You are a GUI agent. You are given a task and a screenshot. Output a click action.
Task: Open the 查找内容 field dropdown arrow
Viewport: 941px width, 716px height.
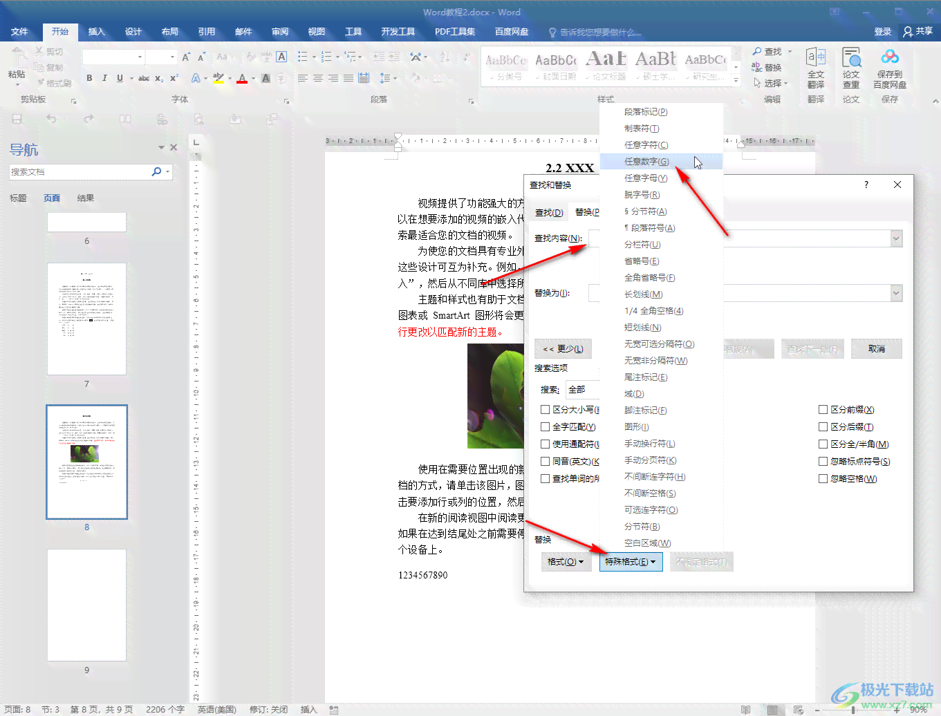896,238
